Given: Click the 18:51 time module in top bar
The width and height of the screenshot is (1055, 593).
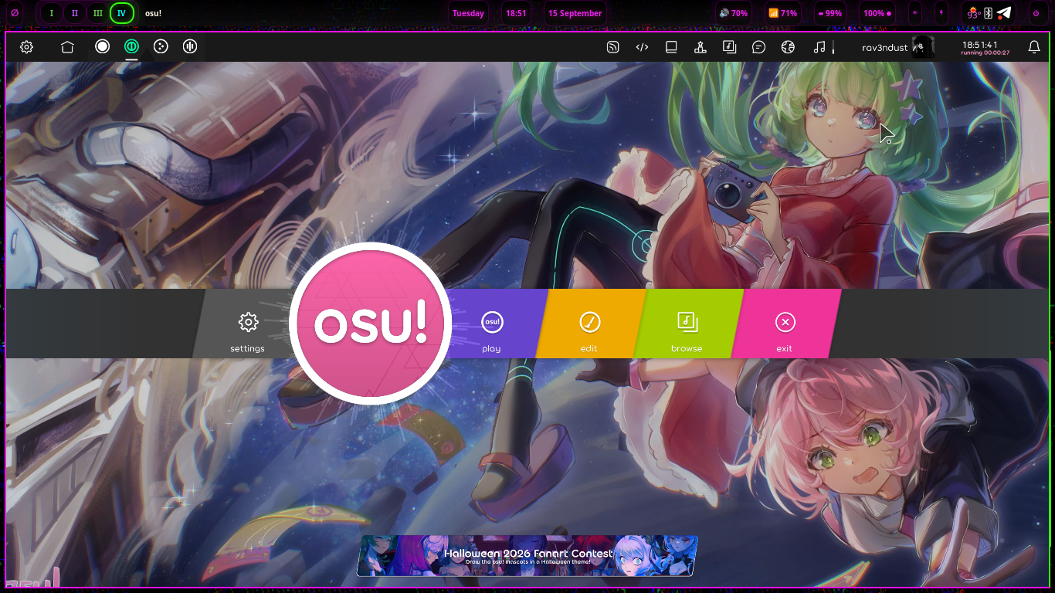Looking at the screenshot, I should pos(516,13).
